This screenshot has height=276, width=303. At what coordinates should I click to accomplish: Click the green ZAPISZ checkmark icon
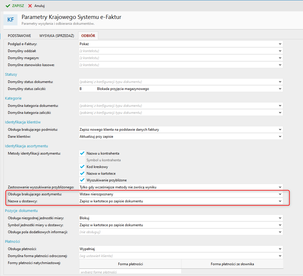pos(8,6)
